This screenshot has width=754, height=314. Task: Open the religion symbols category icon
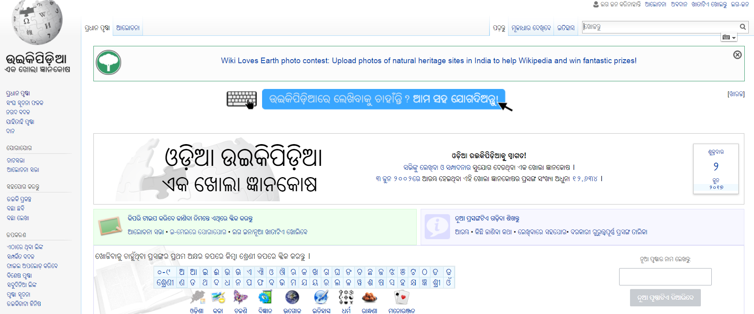point(346,297)
